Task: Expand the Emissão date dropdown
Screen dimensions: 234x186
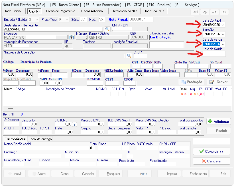Action: [223, 34]
